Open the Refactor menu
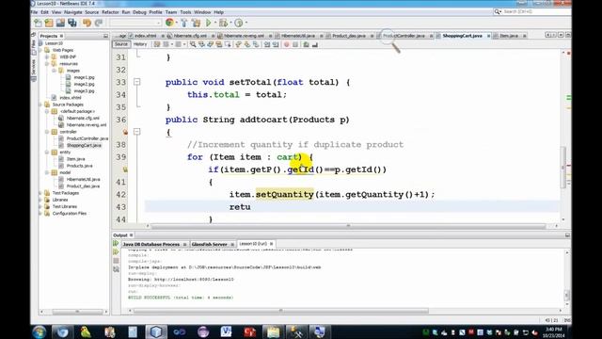 click(110, 12)
